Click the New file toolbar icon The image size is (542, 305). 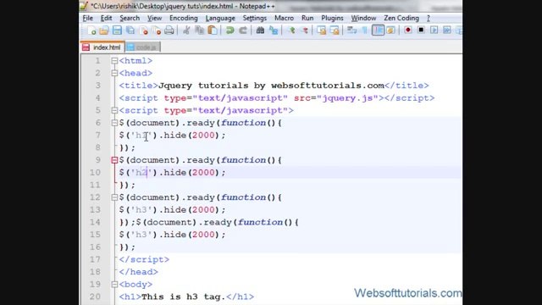(91, 30)
